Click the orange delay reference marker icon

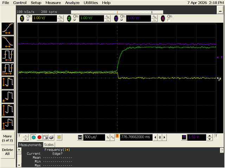point(117,136)
